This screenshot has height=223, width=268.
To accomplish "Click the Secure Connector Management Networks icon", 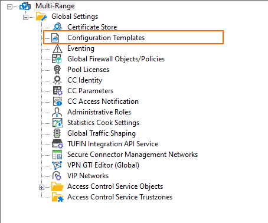I will tap(57, 155).
